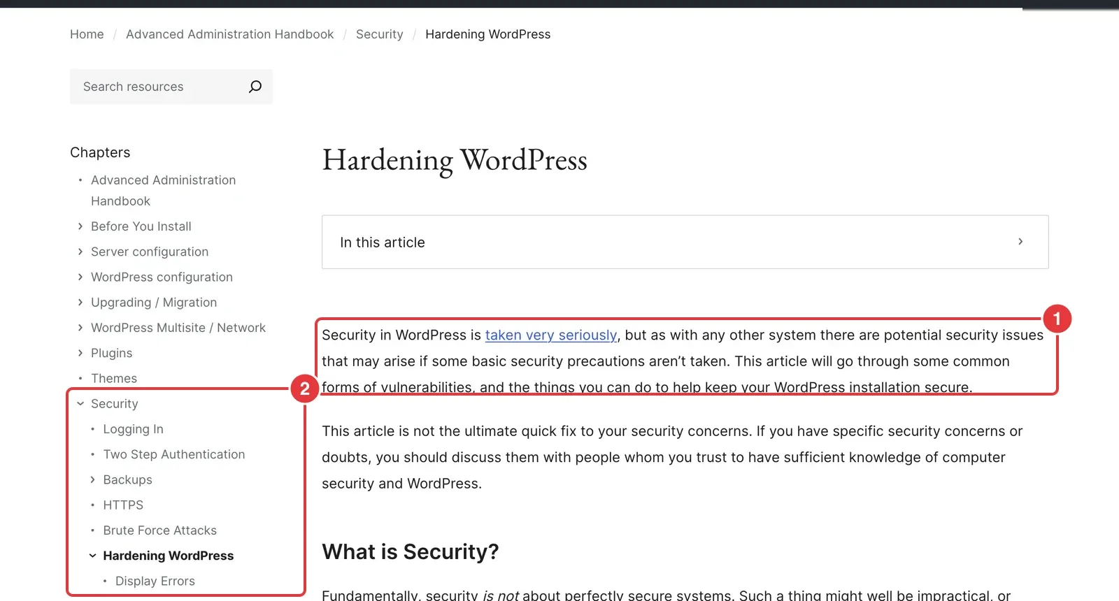The height and width of the screenshot is (601, 1119).
Task: Click the Hardening WordPress page title
Action: pyautogui.click(x=455, y=161)
